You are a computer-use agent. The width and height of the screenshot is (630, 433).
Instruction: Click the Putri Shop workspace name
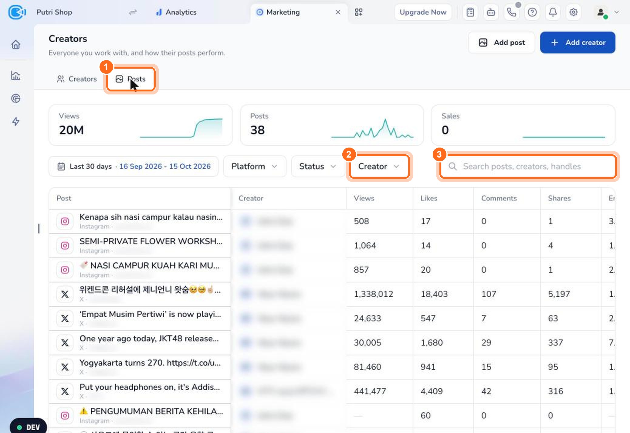coord(54,12)
